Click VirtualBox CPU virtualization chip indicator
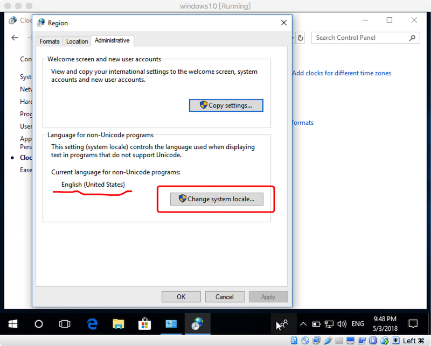The width and height of the screenshot is (431, 346). pos(373,341)
